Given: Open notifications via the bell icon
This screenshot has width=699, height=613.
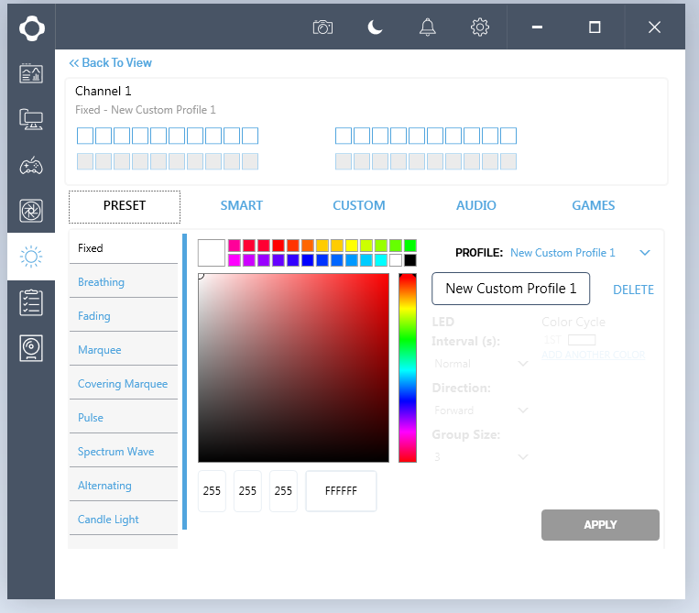Looking at the screenshot, I should click(427, 27).
